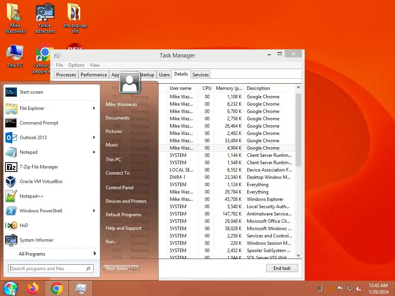
Task: Click the user account picture
Action: tap(130, 83)
